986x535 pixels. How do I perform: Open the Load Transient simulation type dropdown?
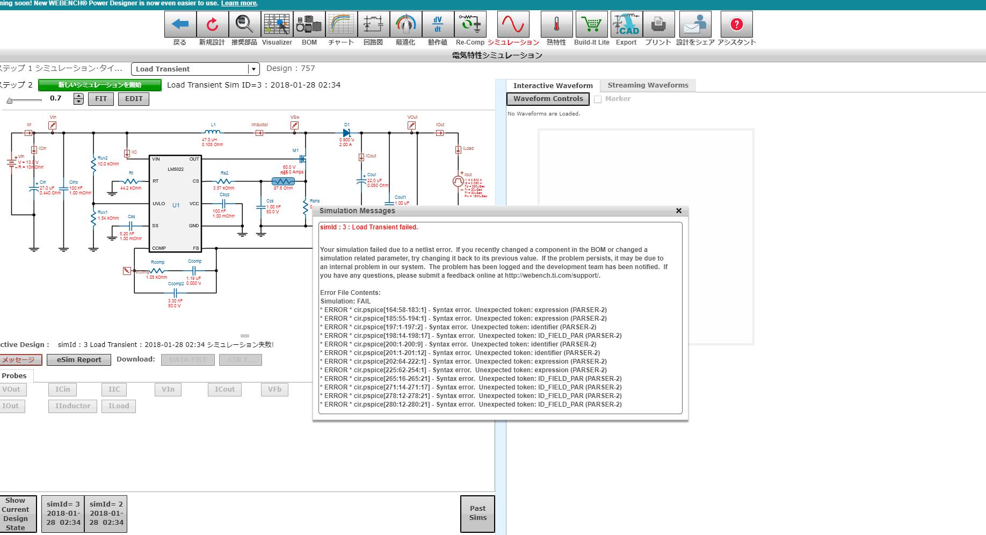coord(195,69)
